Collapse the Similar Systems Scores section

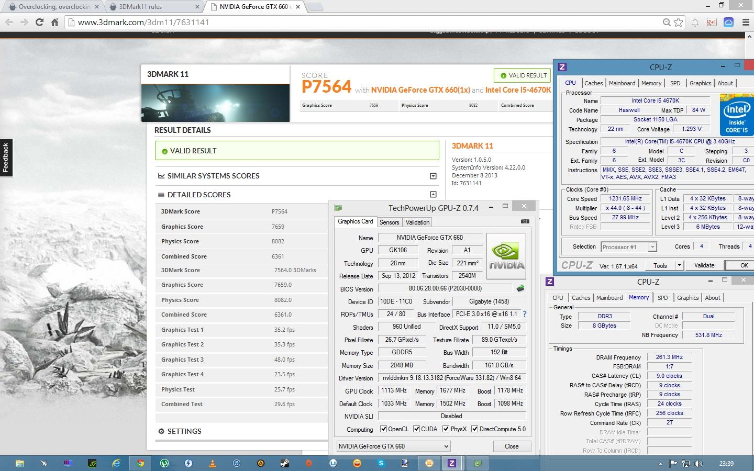click(433, 176)
